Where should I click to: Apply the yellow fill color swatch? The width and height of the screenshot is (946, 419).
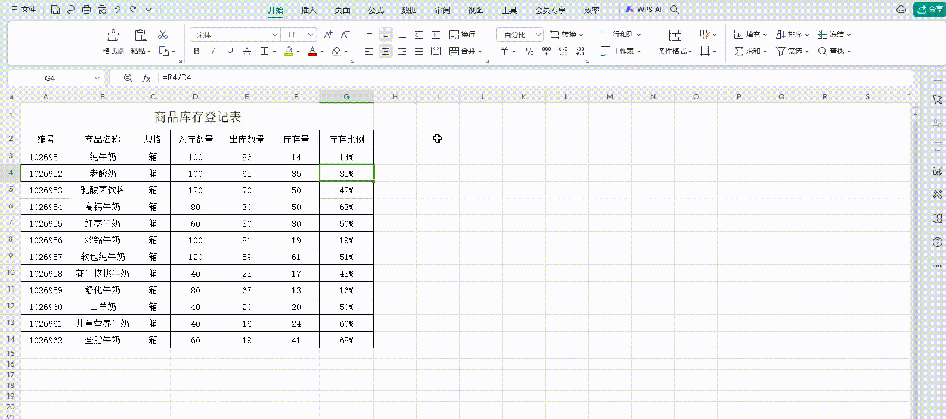[x=289, y=51]
